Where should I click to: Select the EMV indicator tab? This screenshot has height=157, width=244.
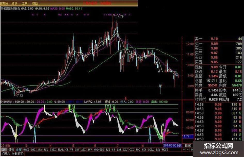pos(90,150)
